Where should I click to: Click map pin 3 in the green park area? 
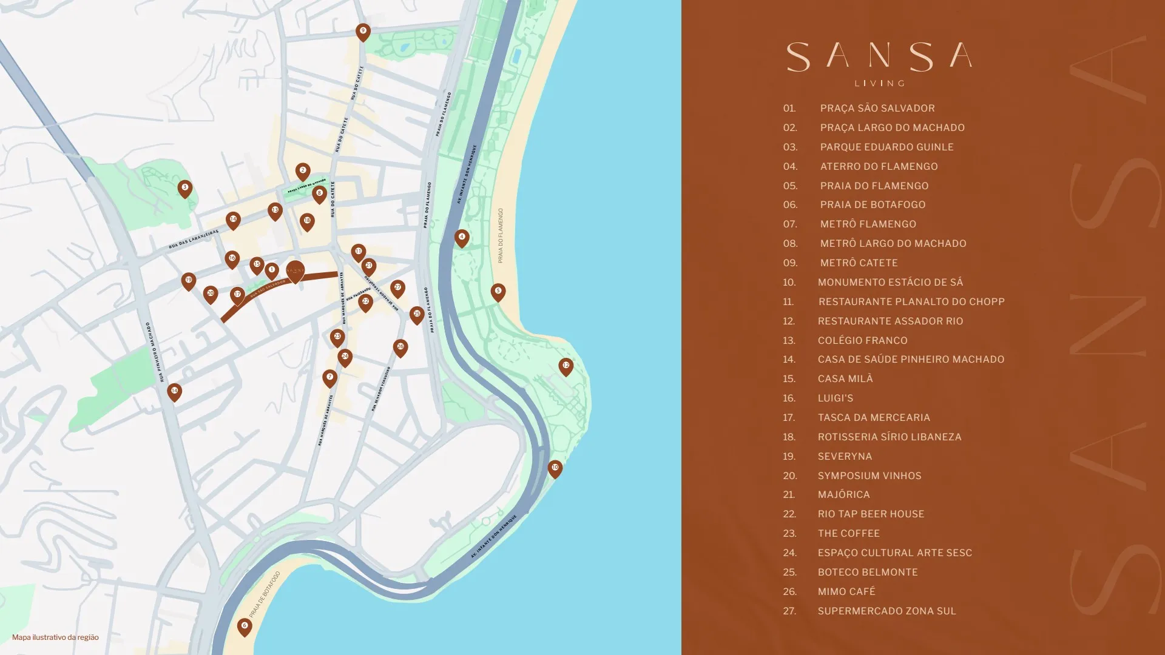(x=185, y=189)
